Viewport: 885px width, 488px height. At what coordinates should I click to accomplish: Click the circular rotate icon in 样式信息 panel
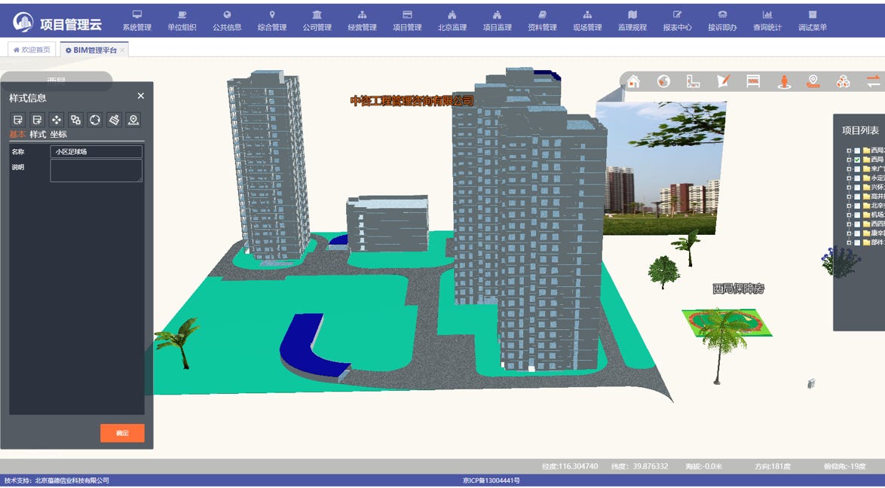(x=95, y=120)
